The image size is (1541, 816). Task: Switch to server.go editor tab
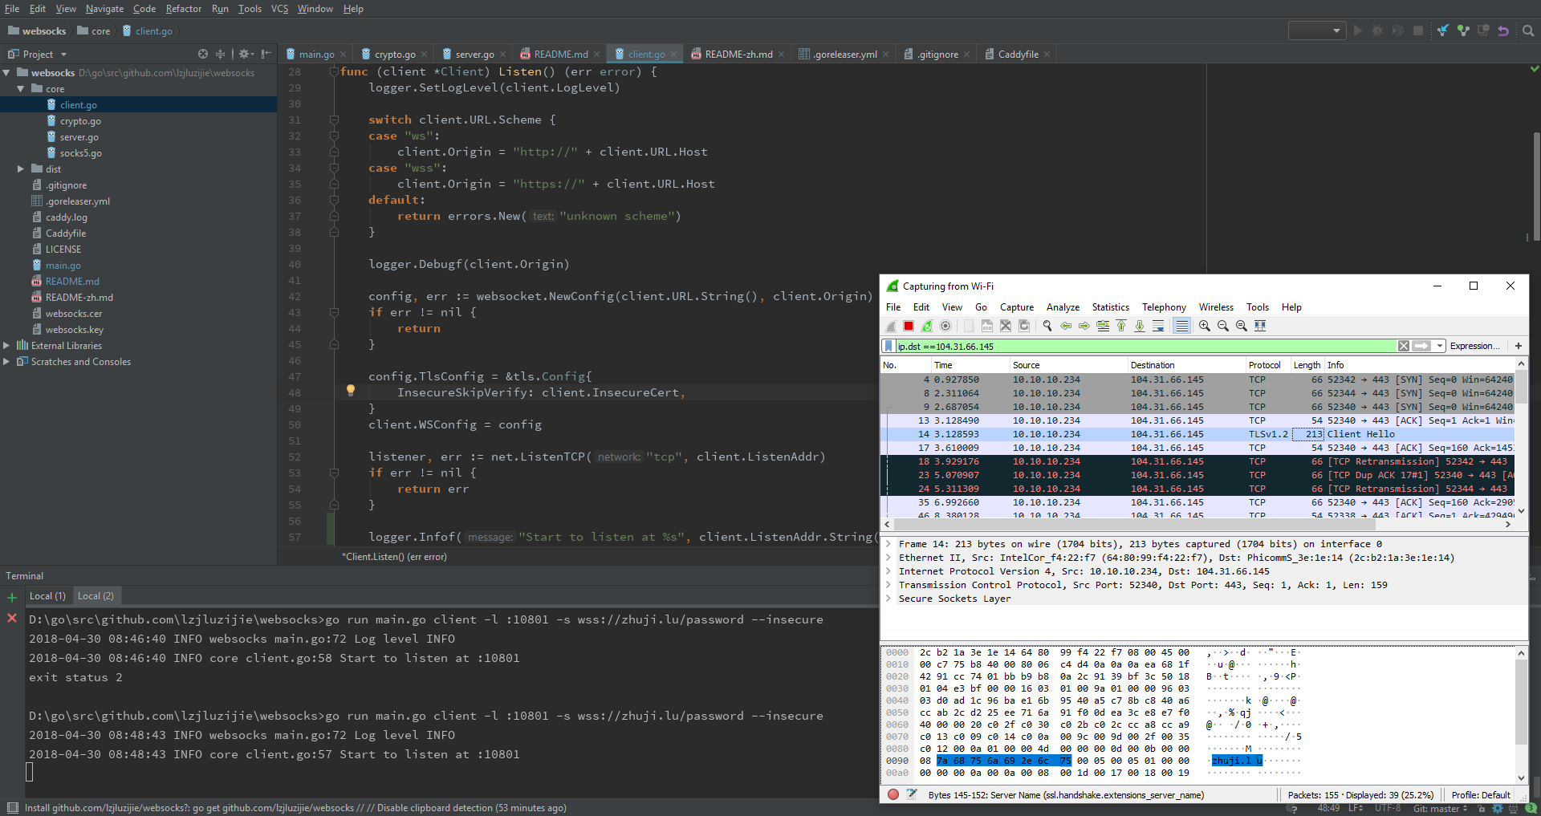(x=474, y=54)
